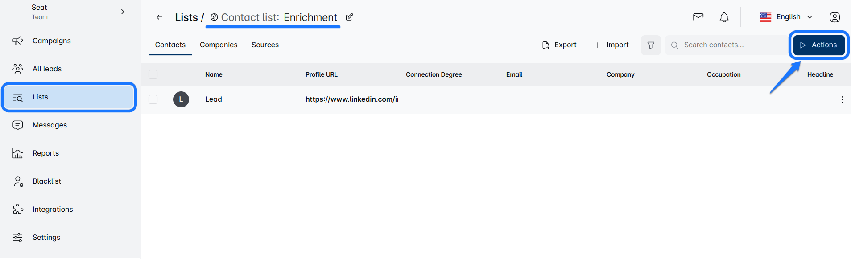Screen dimensions: 851x259
Task: Open the notifications bell
Action: pyautogui.click(x=724, y=17)
